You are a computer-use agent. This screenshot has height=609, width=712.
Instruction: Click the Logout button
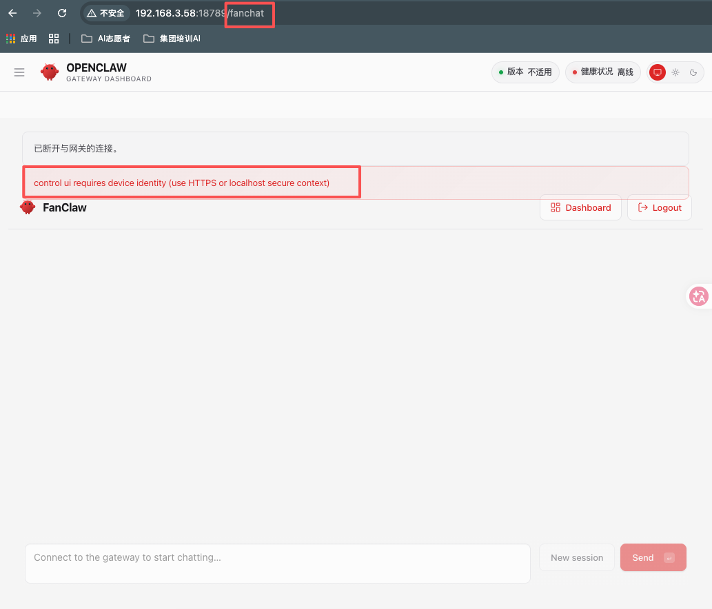(x=660, y=208)
